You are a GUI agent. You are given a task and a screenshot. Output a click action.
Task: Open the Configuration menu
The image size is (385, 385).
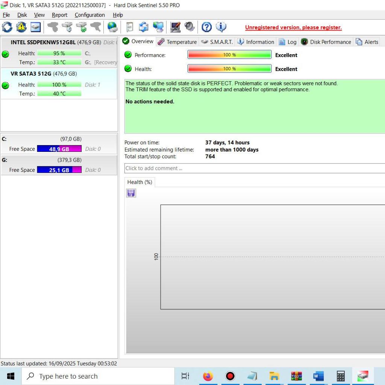[89, 15]
